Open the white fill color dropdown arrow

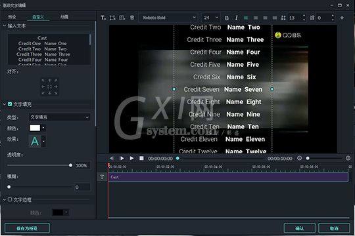(x=43, y=128)
